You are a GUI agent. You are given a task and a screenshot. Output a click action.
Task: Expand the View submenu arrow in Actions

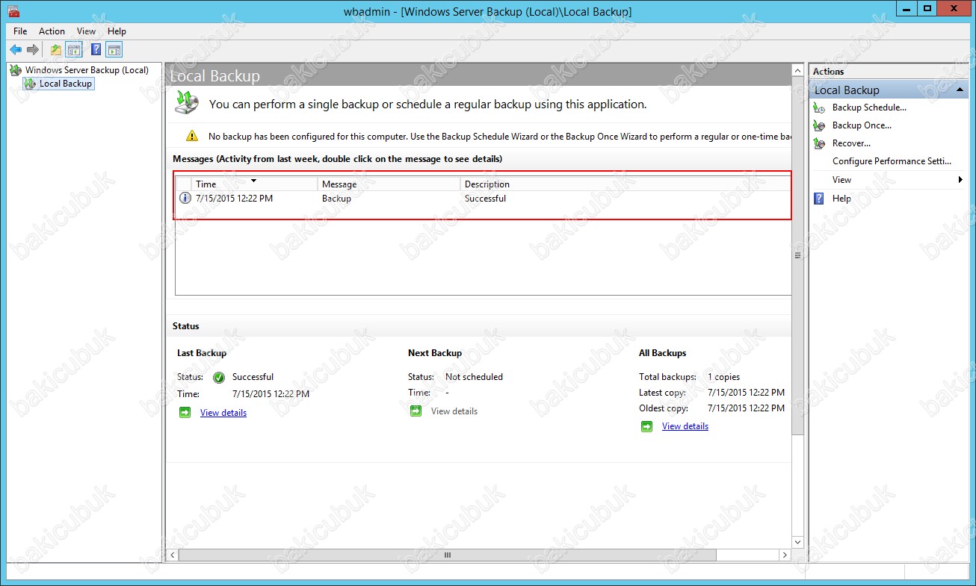pos(960,180)
